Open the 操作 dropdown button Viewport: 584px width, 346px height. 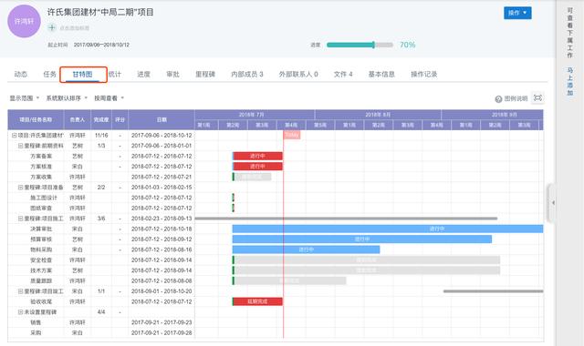point(517,13)
